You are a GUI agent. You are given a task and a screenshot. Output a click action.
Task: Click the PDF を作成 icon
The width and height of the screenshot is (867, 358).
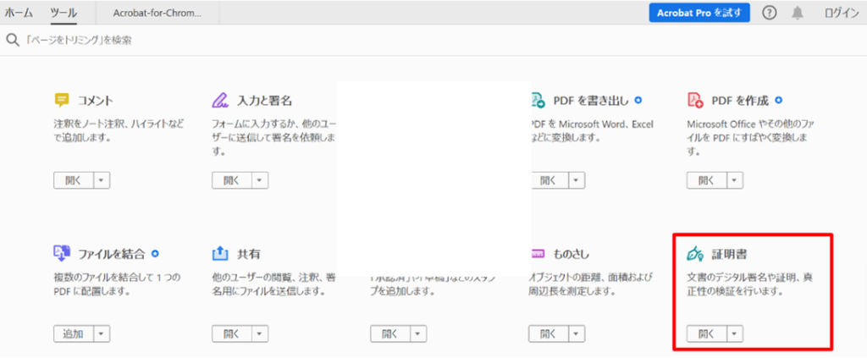click(695, 100)
